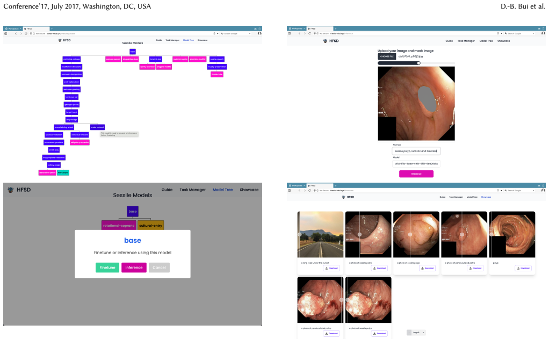Click the pink Inference button in the base dialog
Image resolution: width=549 pixels, height=339 pixels.
(134, 268)
